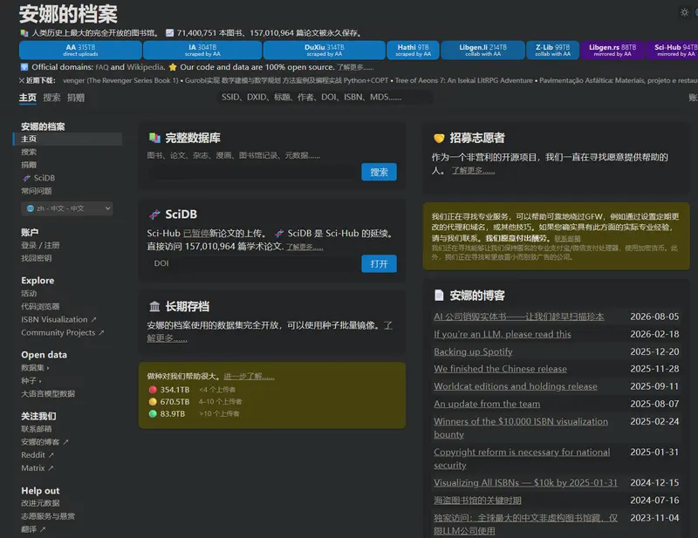The height and width of the screenshot is (538, 698).
Task: Focus the DOI input field
Action: pos(254,263)
